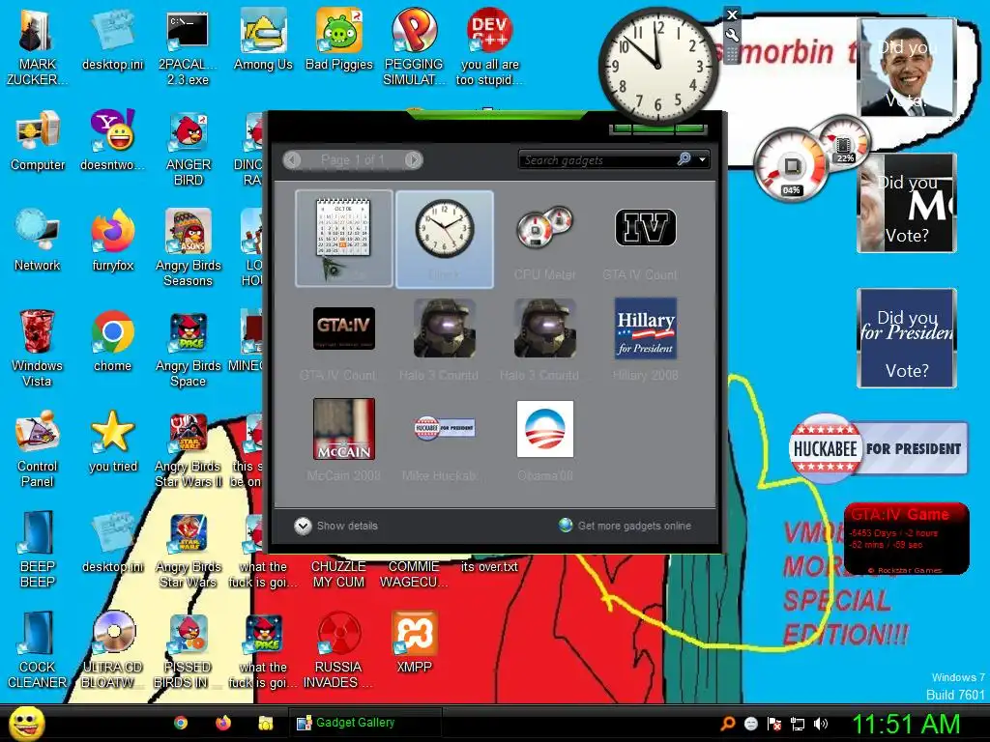Open the smiley Start button
990x742 pixels.
[x=26, y=723]
